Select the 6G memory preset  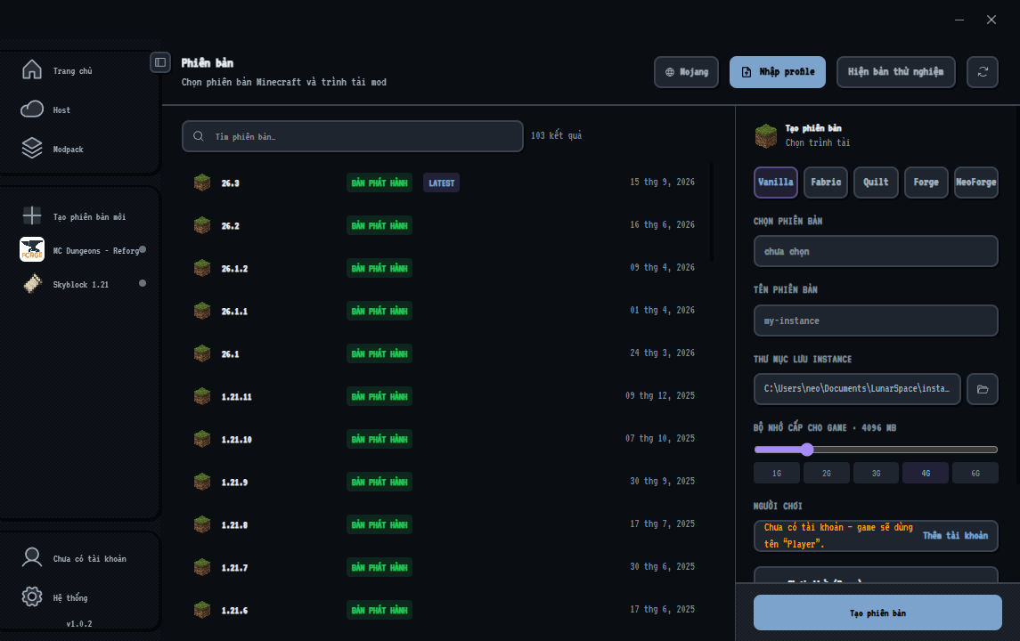coord(975,474)
